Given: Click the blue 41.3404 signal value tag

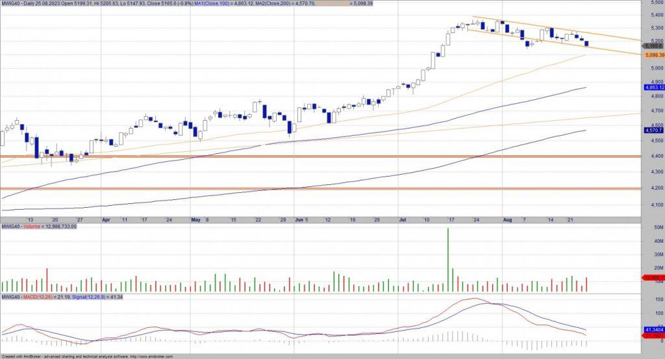Looking at the screenshot, I should [653, 329].
